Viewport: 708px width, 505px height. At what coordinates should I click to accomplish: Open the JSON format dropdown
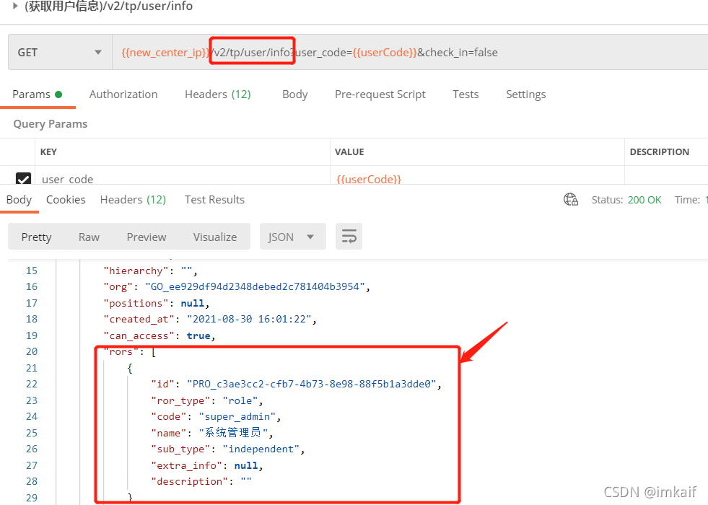pos(292,237)
